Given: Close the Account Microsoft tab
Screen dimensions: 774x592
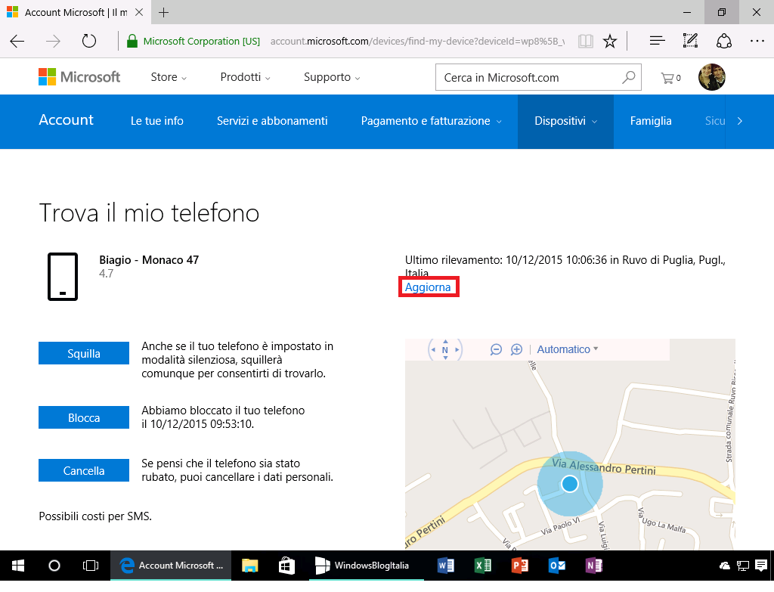Looking at the screenshot, I should (x=139, y=12).
